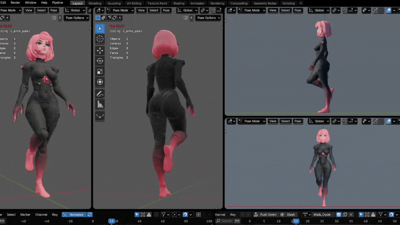
Task: Click the channel Search field
Action: click(x=224, y=221)
